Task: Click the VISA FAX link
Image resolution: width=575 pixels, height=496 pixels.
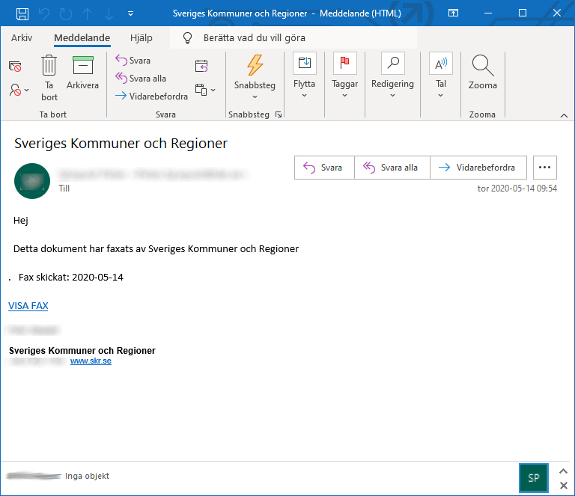Action: click(x=28, y=306)
